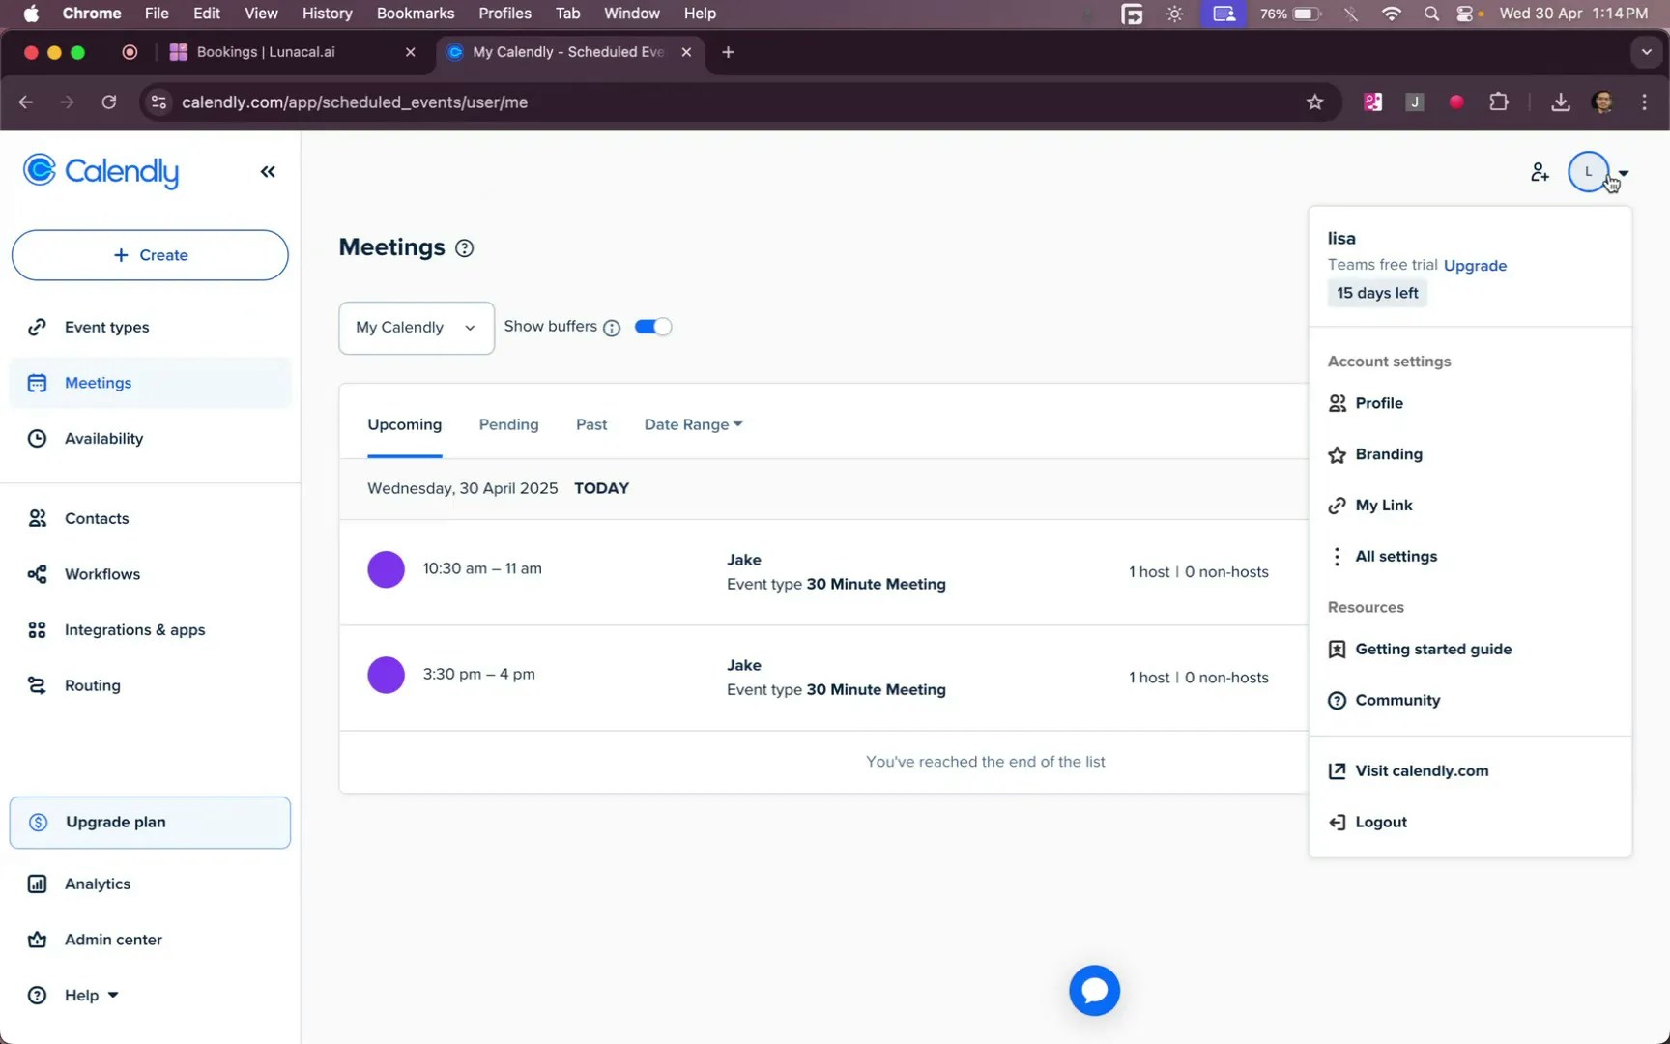Open Chrome extensions puzzle icon
This screenshot has width=1670, height=1044.
[x=1499, y=101]
